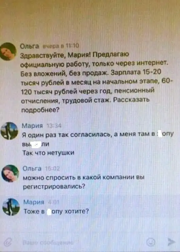Click sender name Мария next to 13:34
Image resolution: width=180 pixels, height=252 pixels.
coord(32,126)
